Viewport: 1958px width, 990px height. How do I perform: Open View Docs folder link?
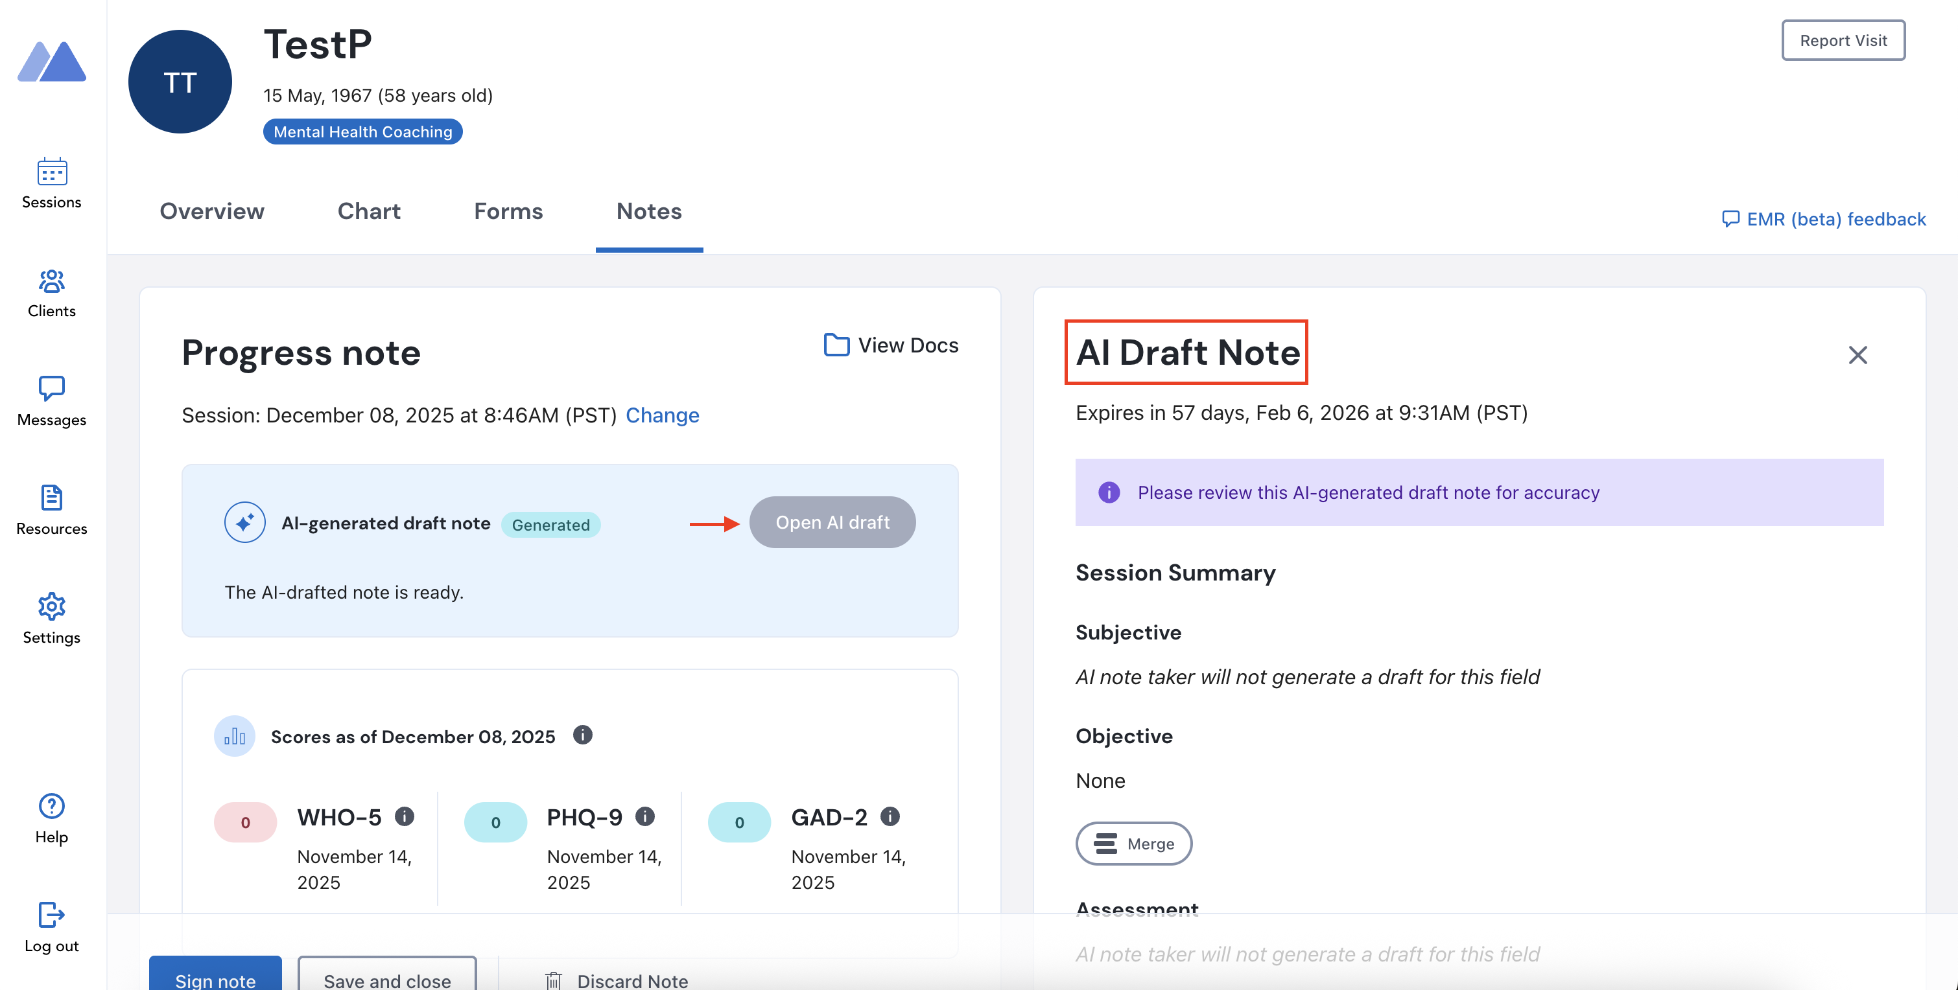pos(891,345)
